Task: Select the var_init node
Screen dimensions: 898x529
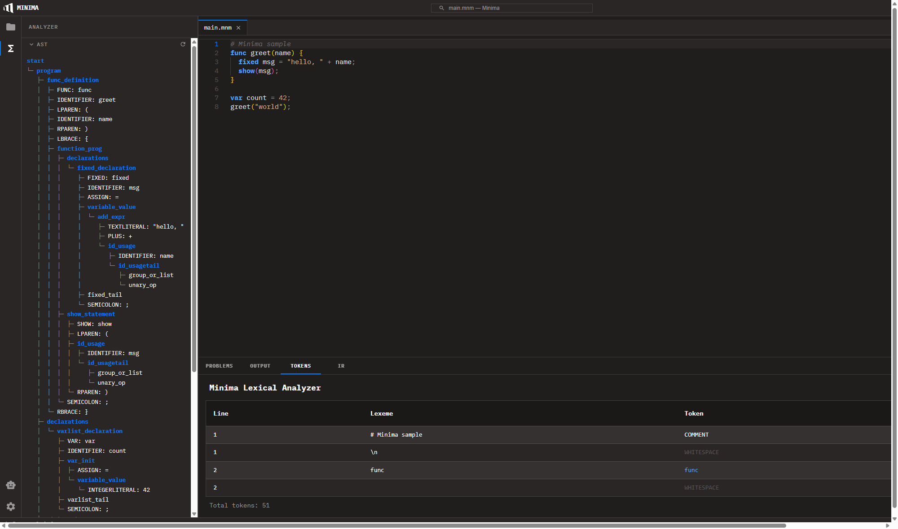Action: 81,461
